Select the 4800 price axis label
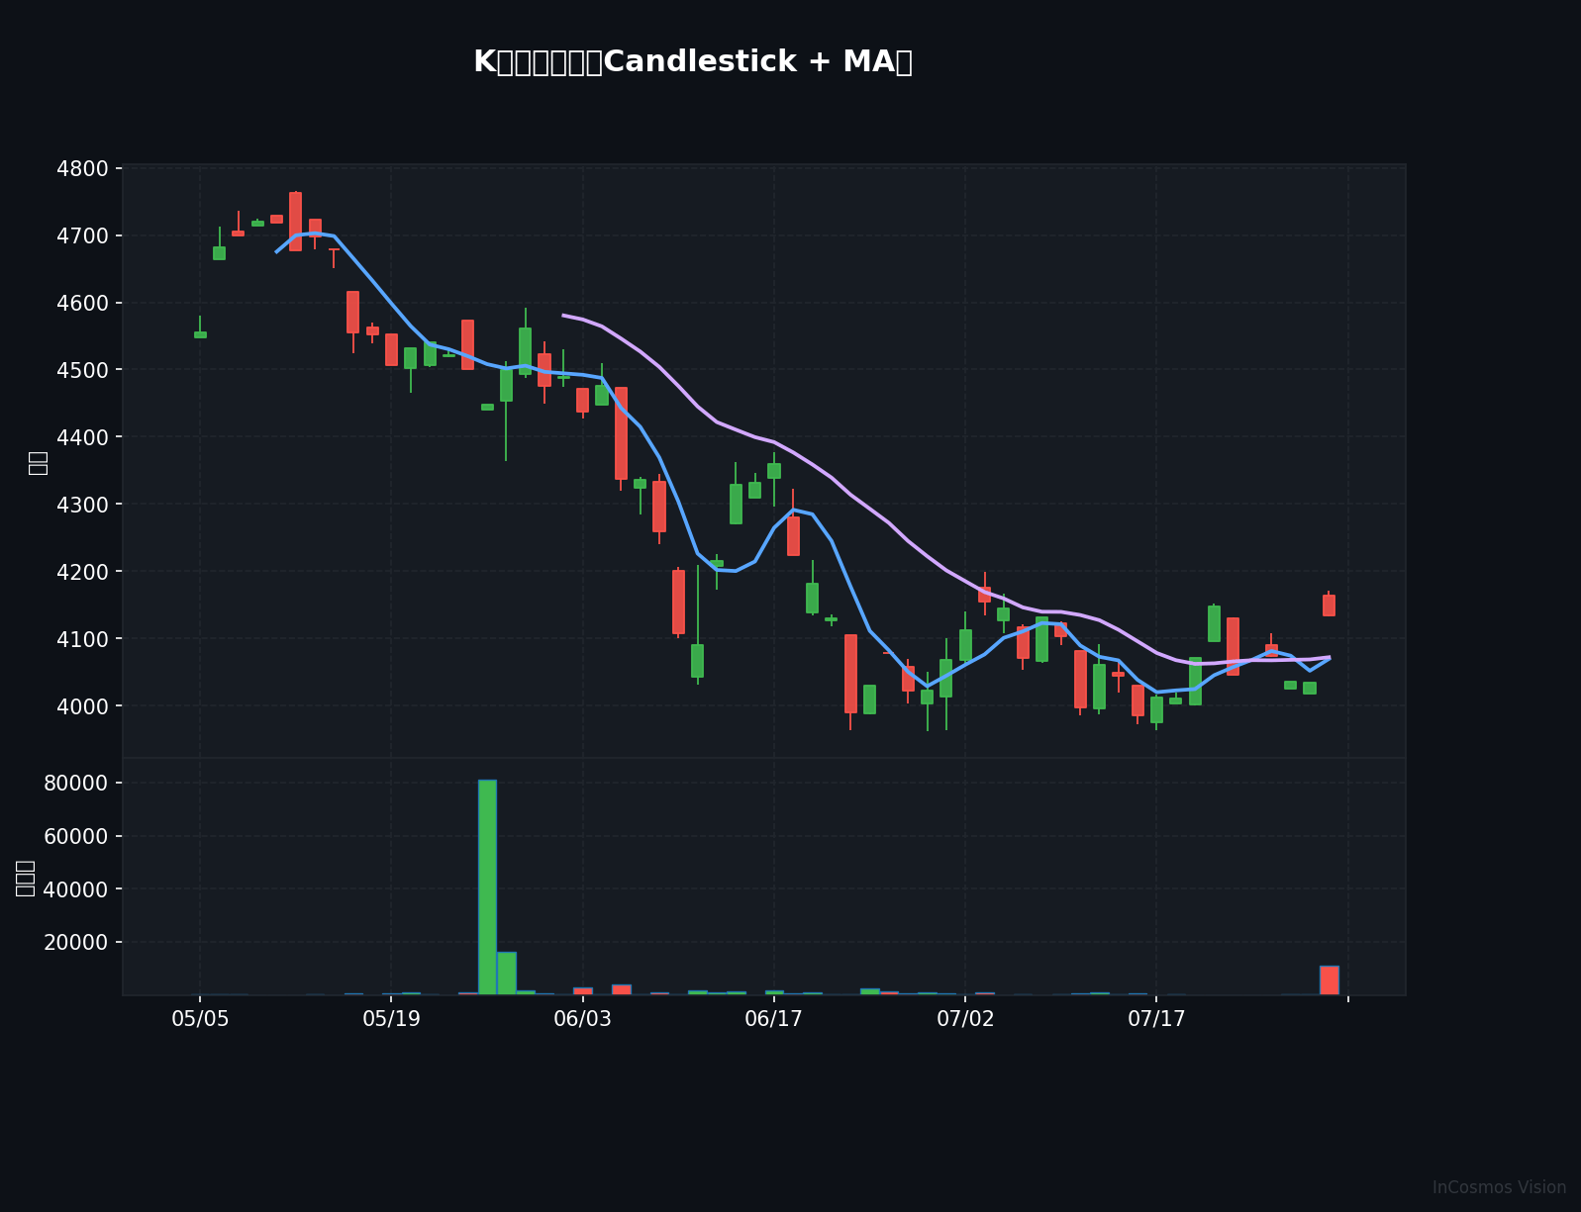Viewport: 1581px width, 1212px height. point(83,168)
